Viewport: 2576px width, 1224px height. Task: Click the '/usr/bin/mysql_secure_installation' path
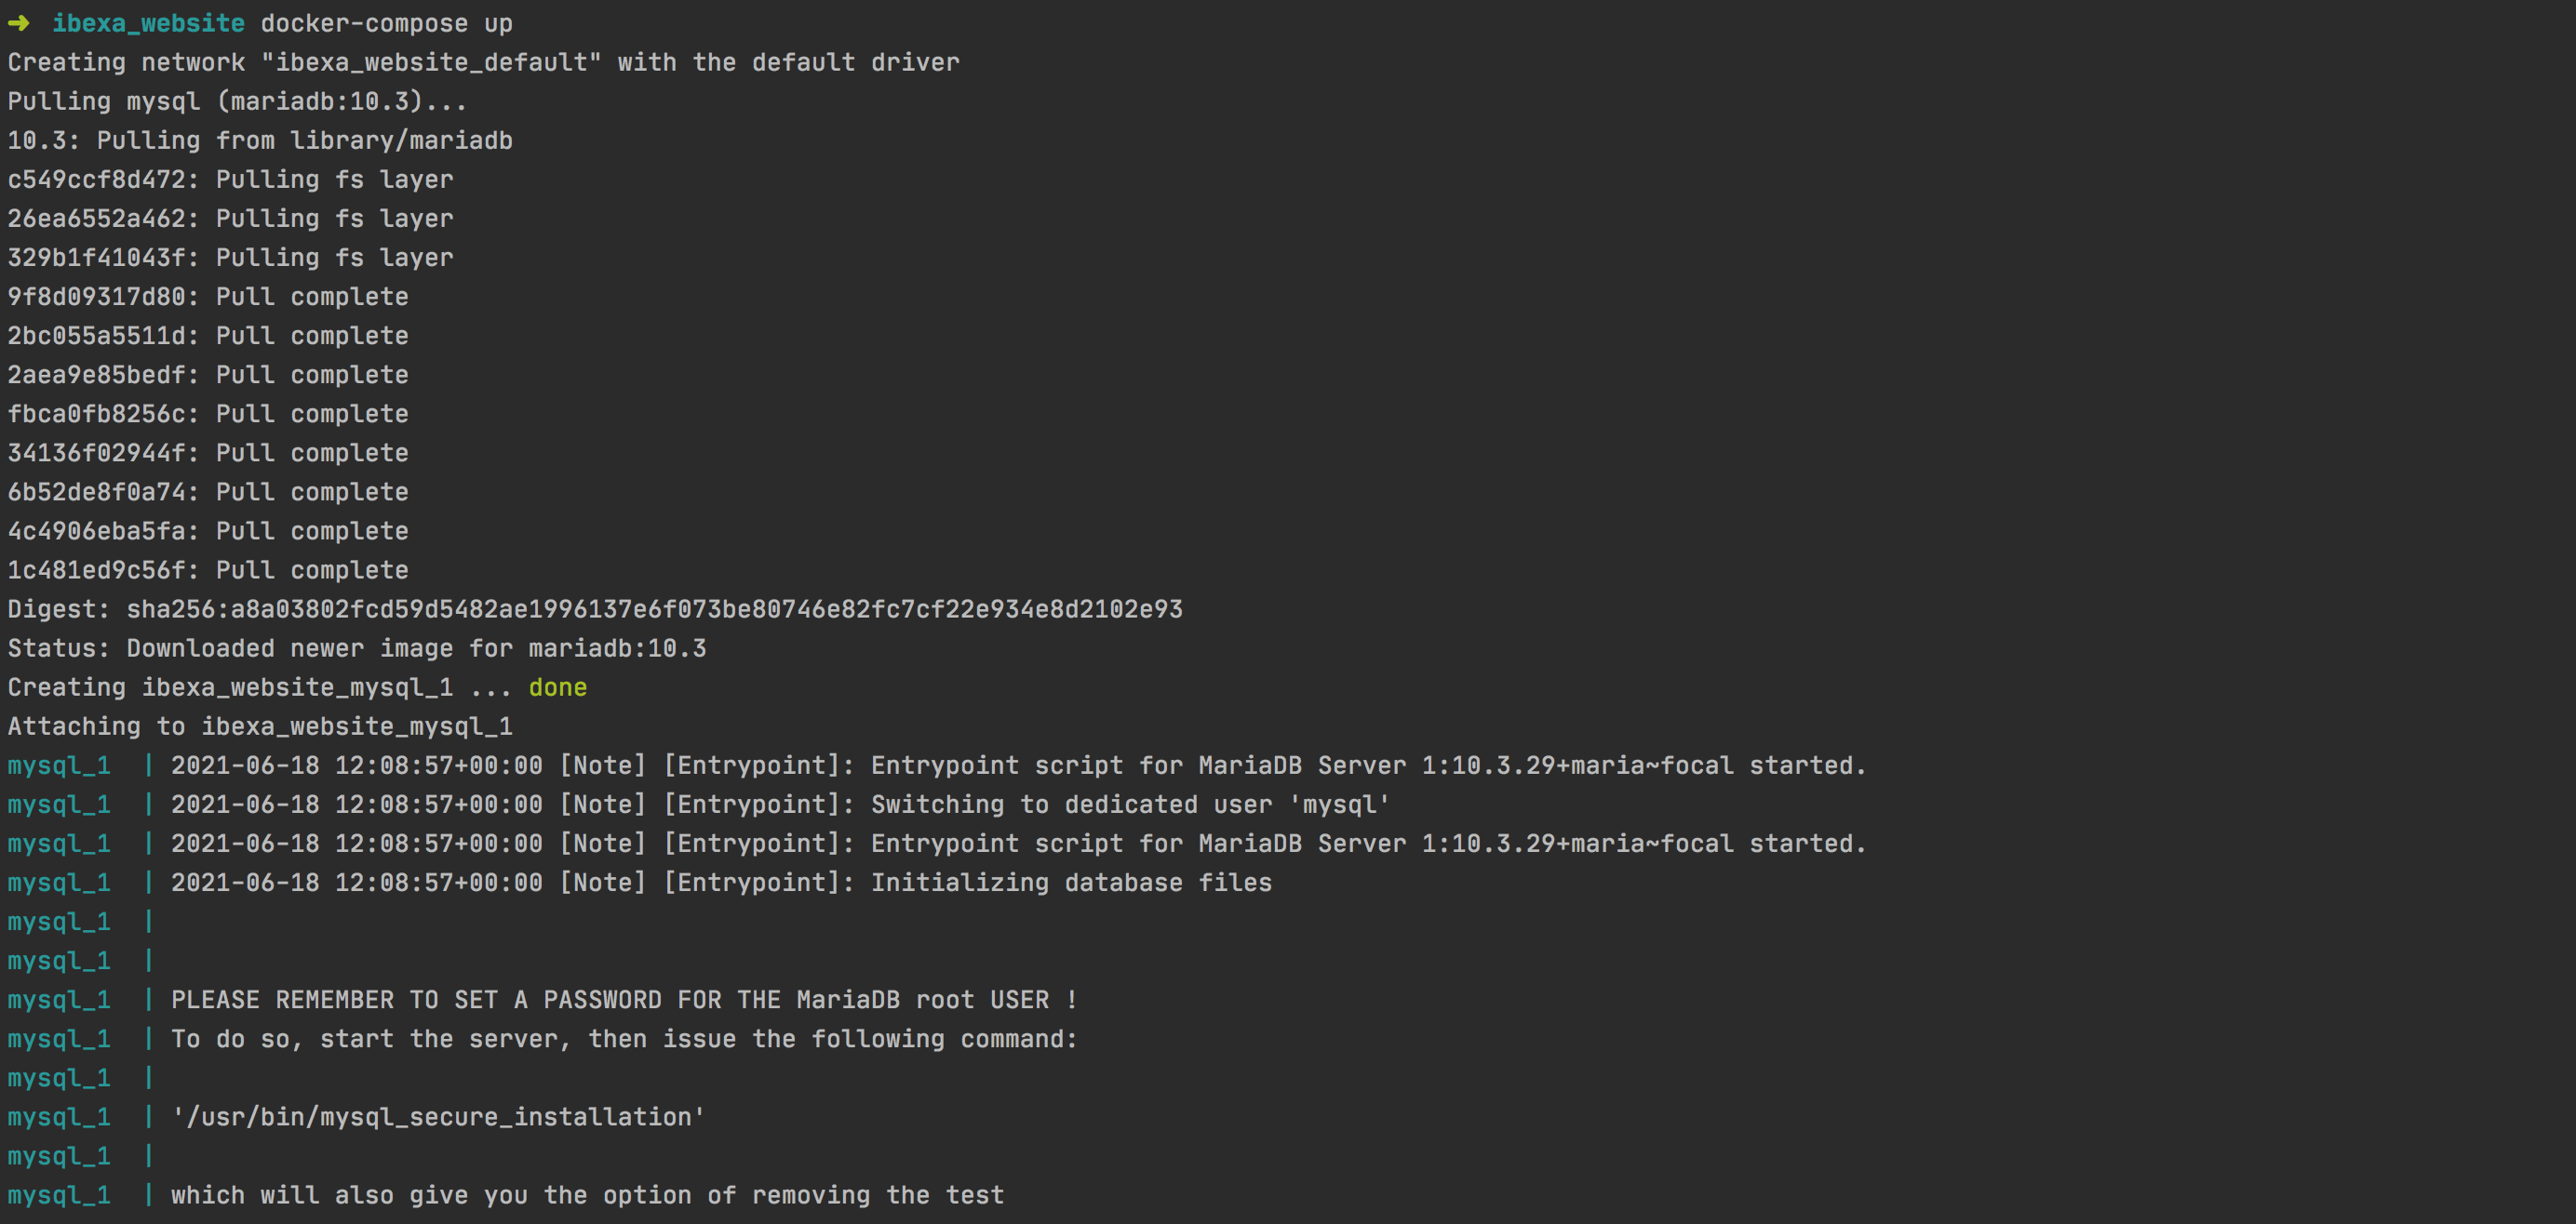pyautogui.click(x=438, y=1116)
